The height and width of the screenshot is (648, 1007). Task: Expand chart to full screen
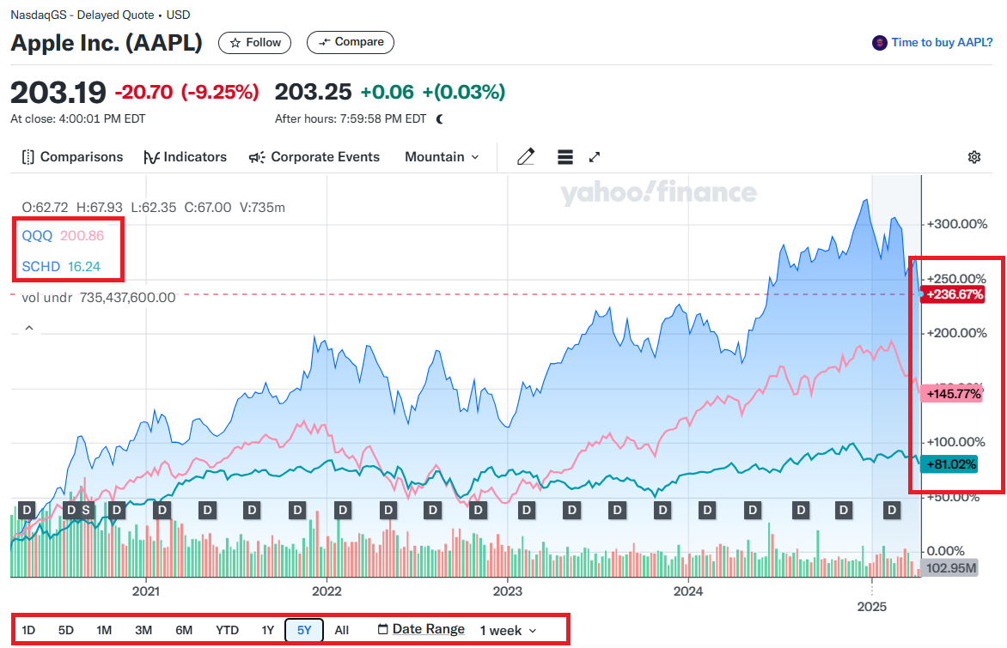click(595, 157)
